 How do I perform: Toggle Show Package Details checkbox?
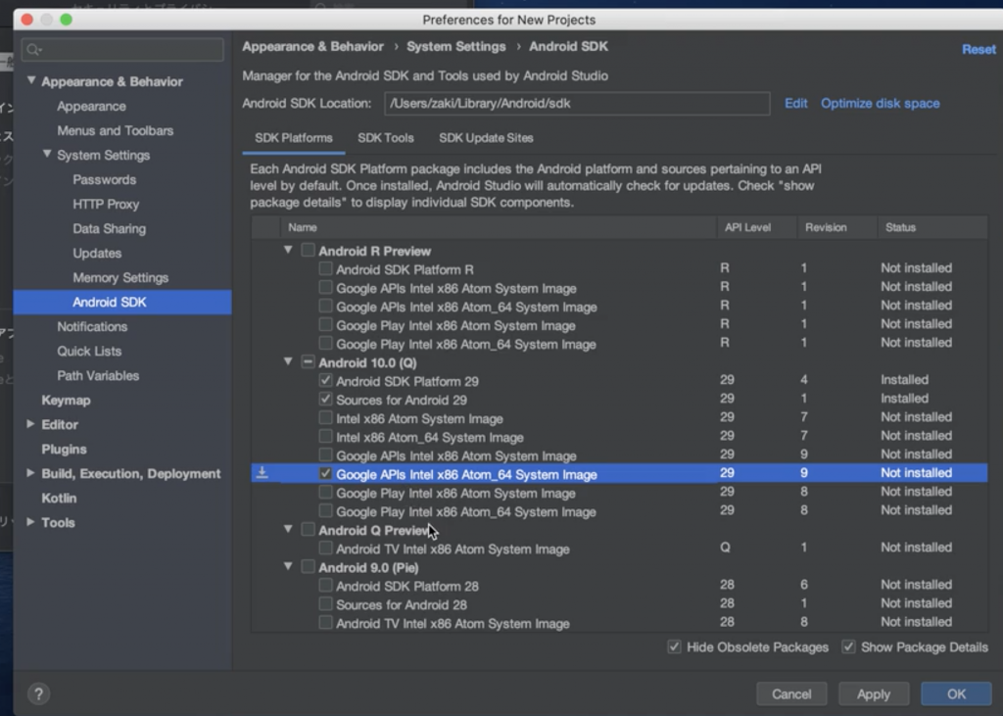click(x=849, y=646)
